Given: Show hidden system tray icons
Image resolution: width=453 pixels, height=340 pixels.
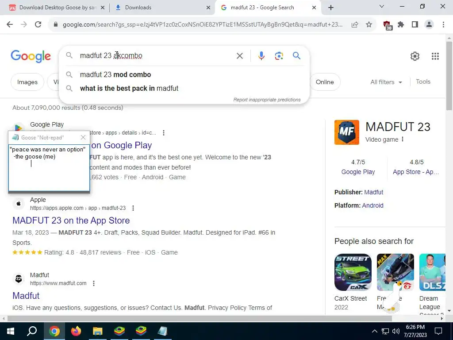Looking at the screenshot, I should pyautogui.click(x=374, y=331).
